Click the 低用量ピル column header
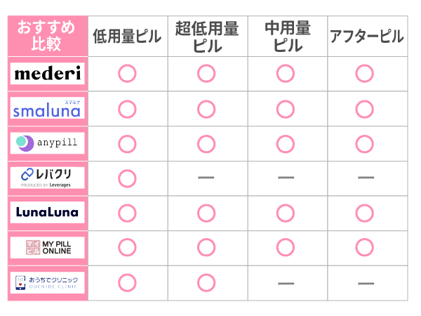The image size is (421, 316). click(127, 37)
